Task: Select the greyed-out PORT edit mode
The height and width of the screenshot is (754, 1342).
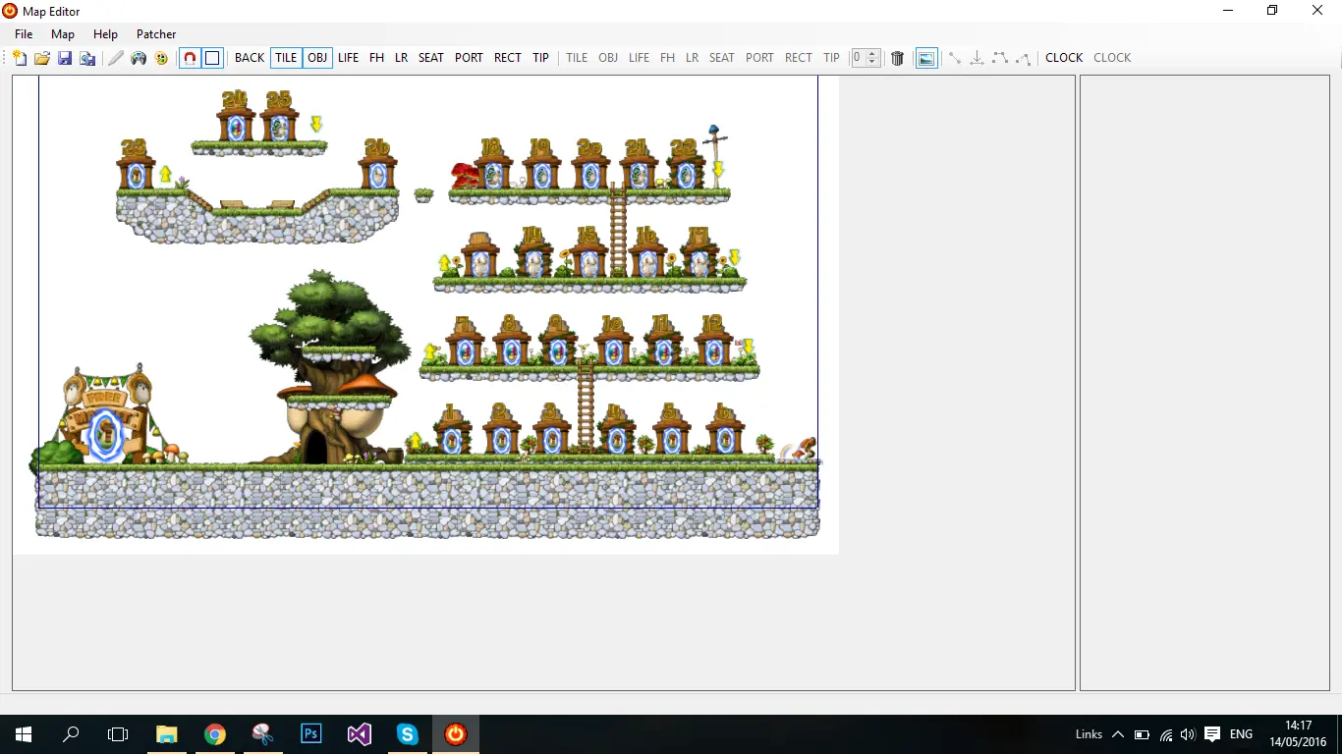Action: coord(759,58)
